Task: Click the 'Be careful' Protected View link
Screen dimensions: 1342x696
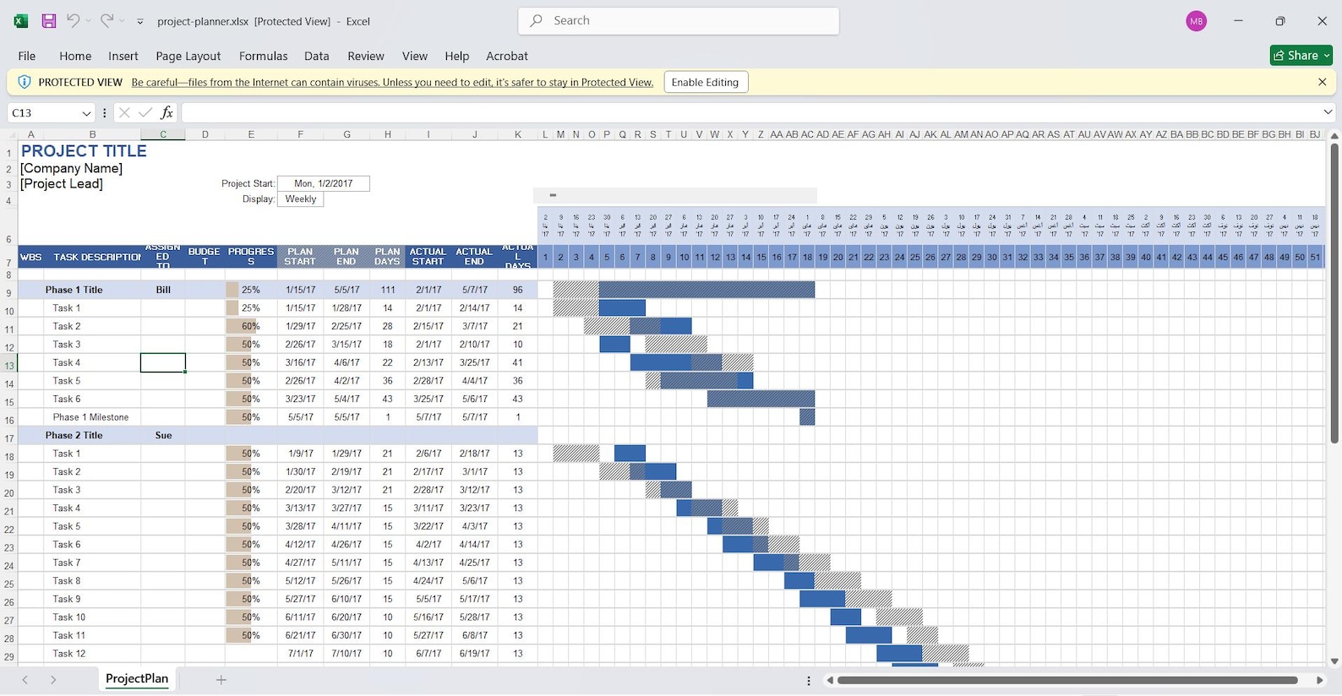Action: (392, 82)
